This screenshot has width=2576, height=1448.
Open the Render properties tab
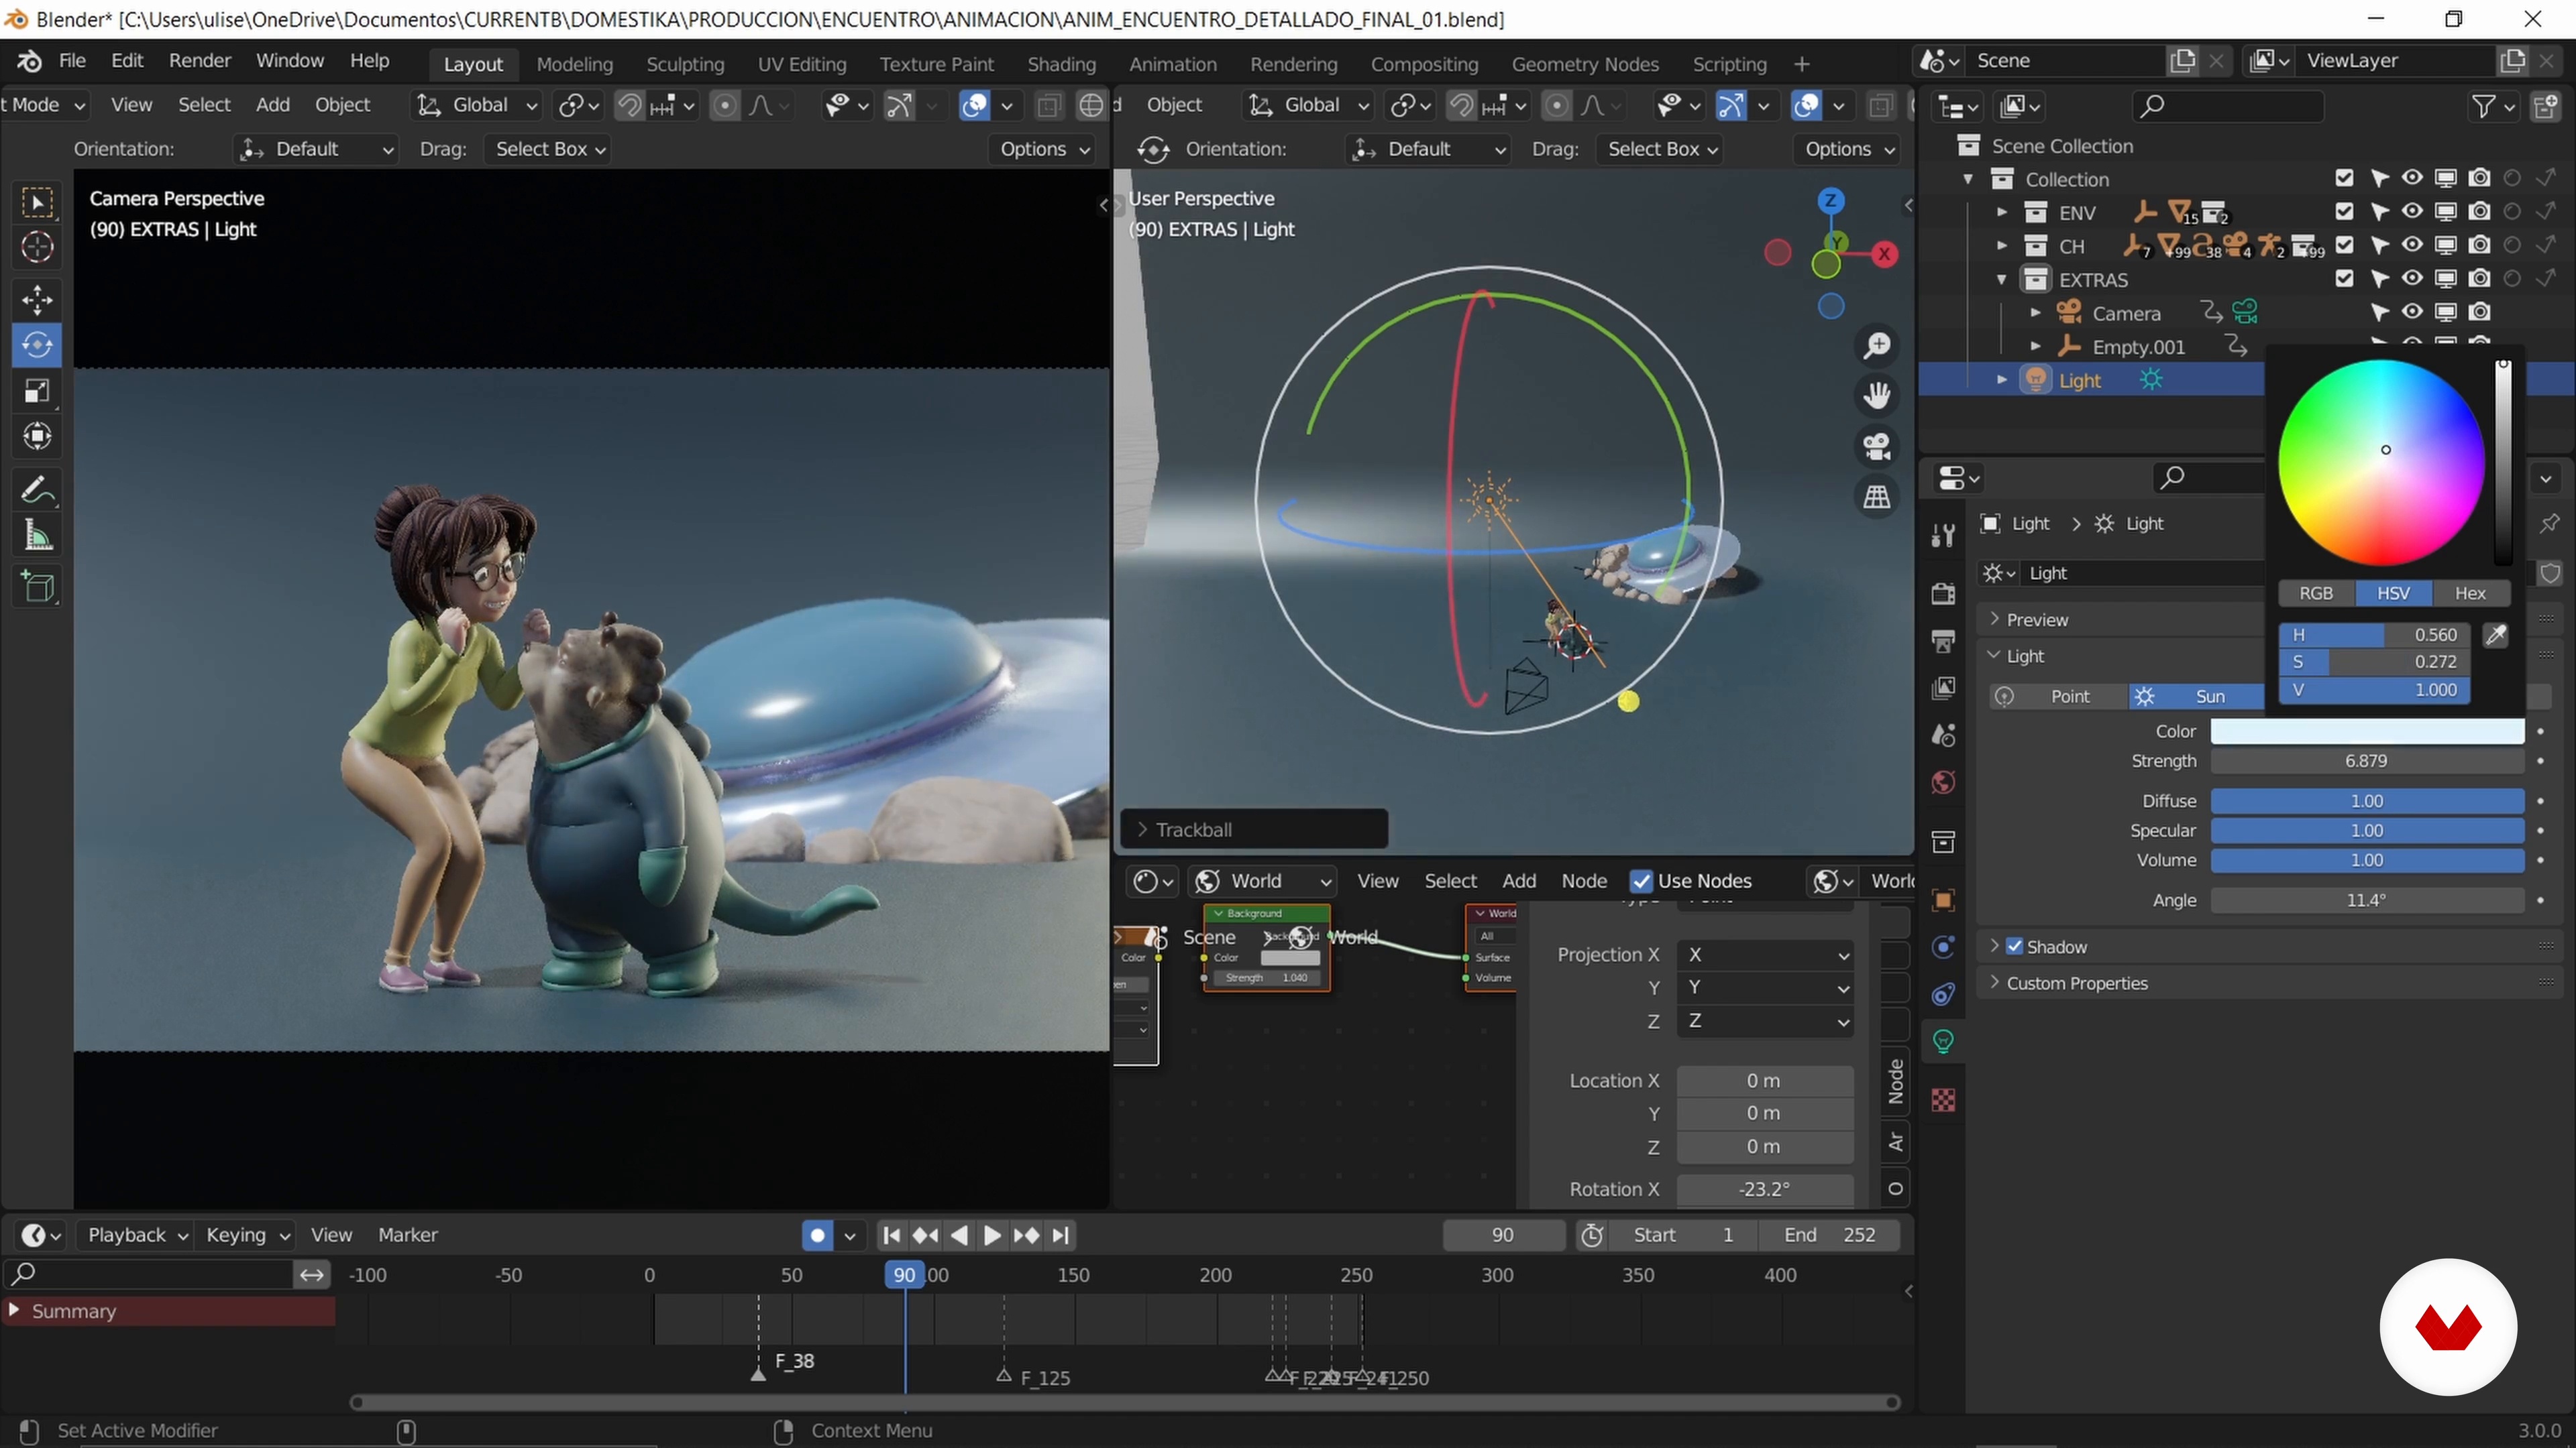(1943, 593)
